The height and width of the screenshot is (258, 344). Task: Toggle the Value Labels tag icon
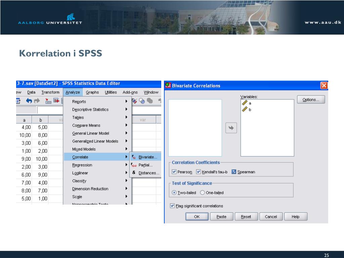tap(134, 101)
